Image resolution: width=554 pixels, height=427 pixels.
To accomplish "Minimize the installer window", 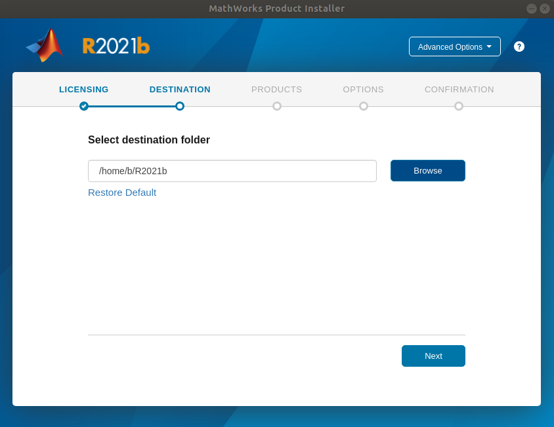I will point(531,9).
